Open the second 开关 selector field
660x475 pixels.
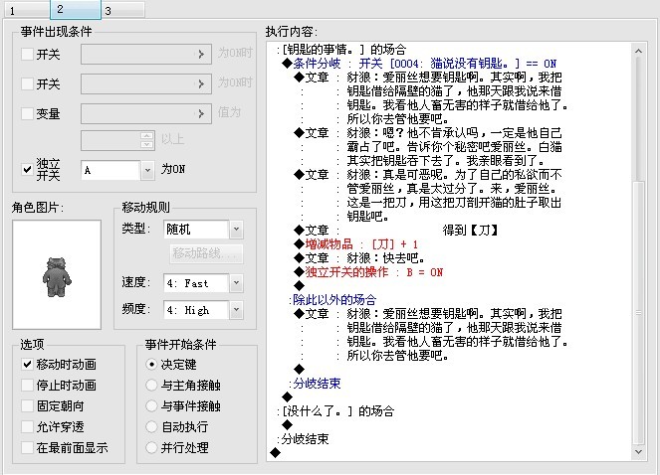pos(146,84)
